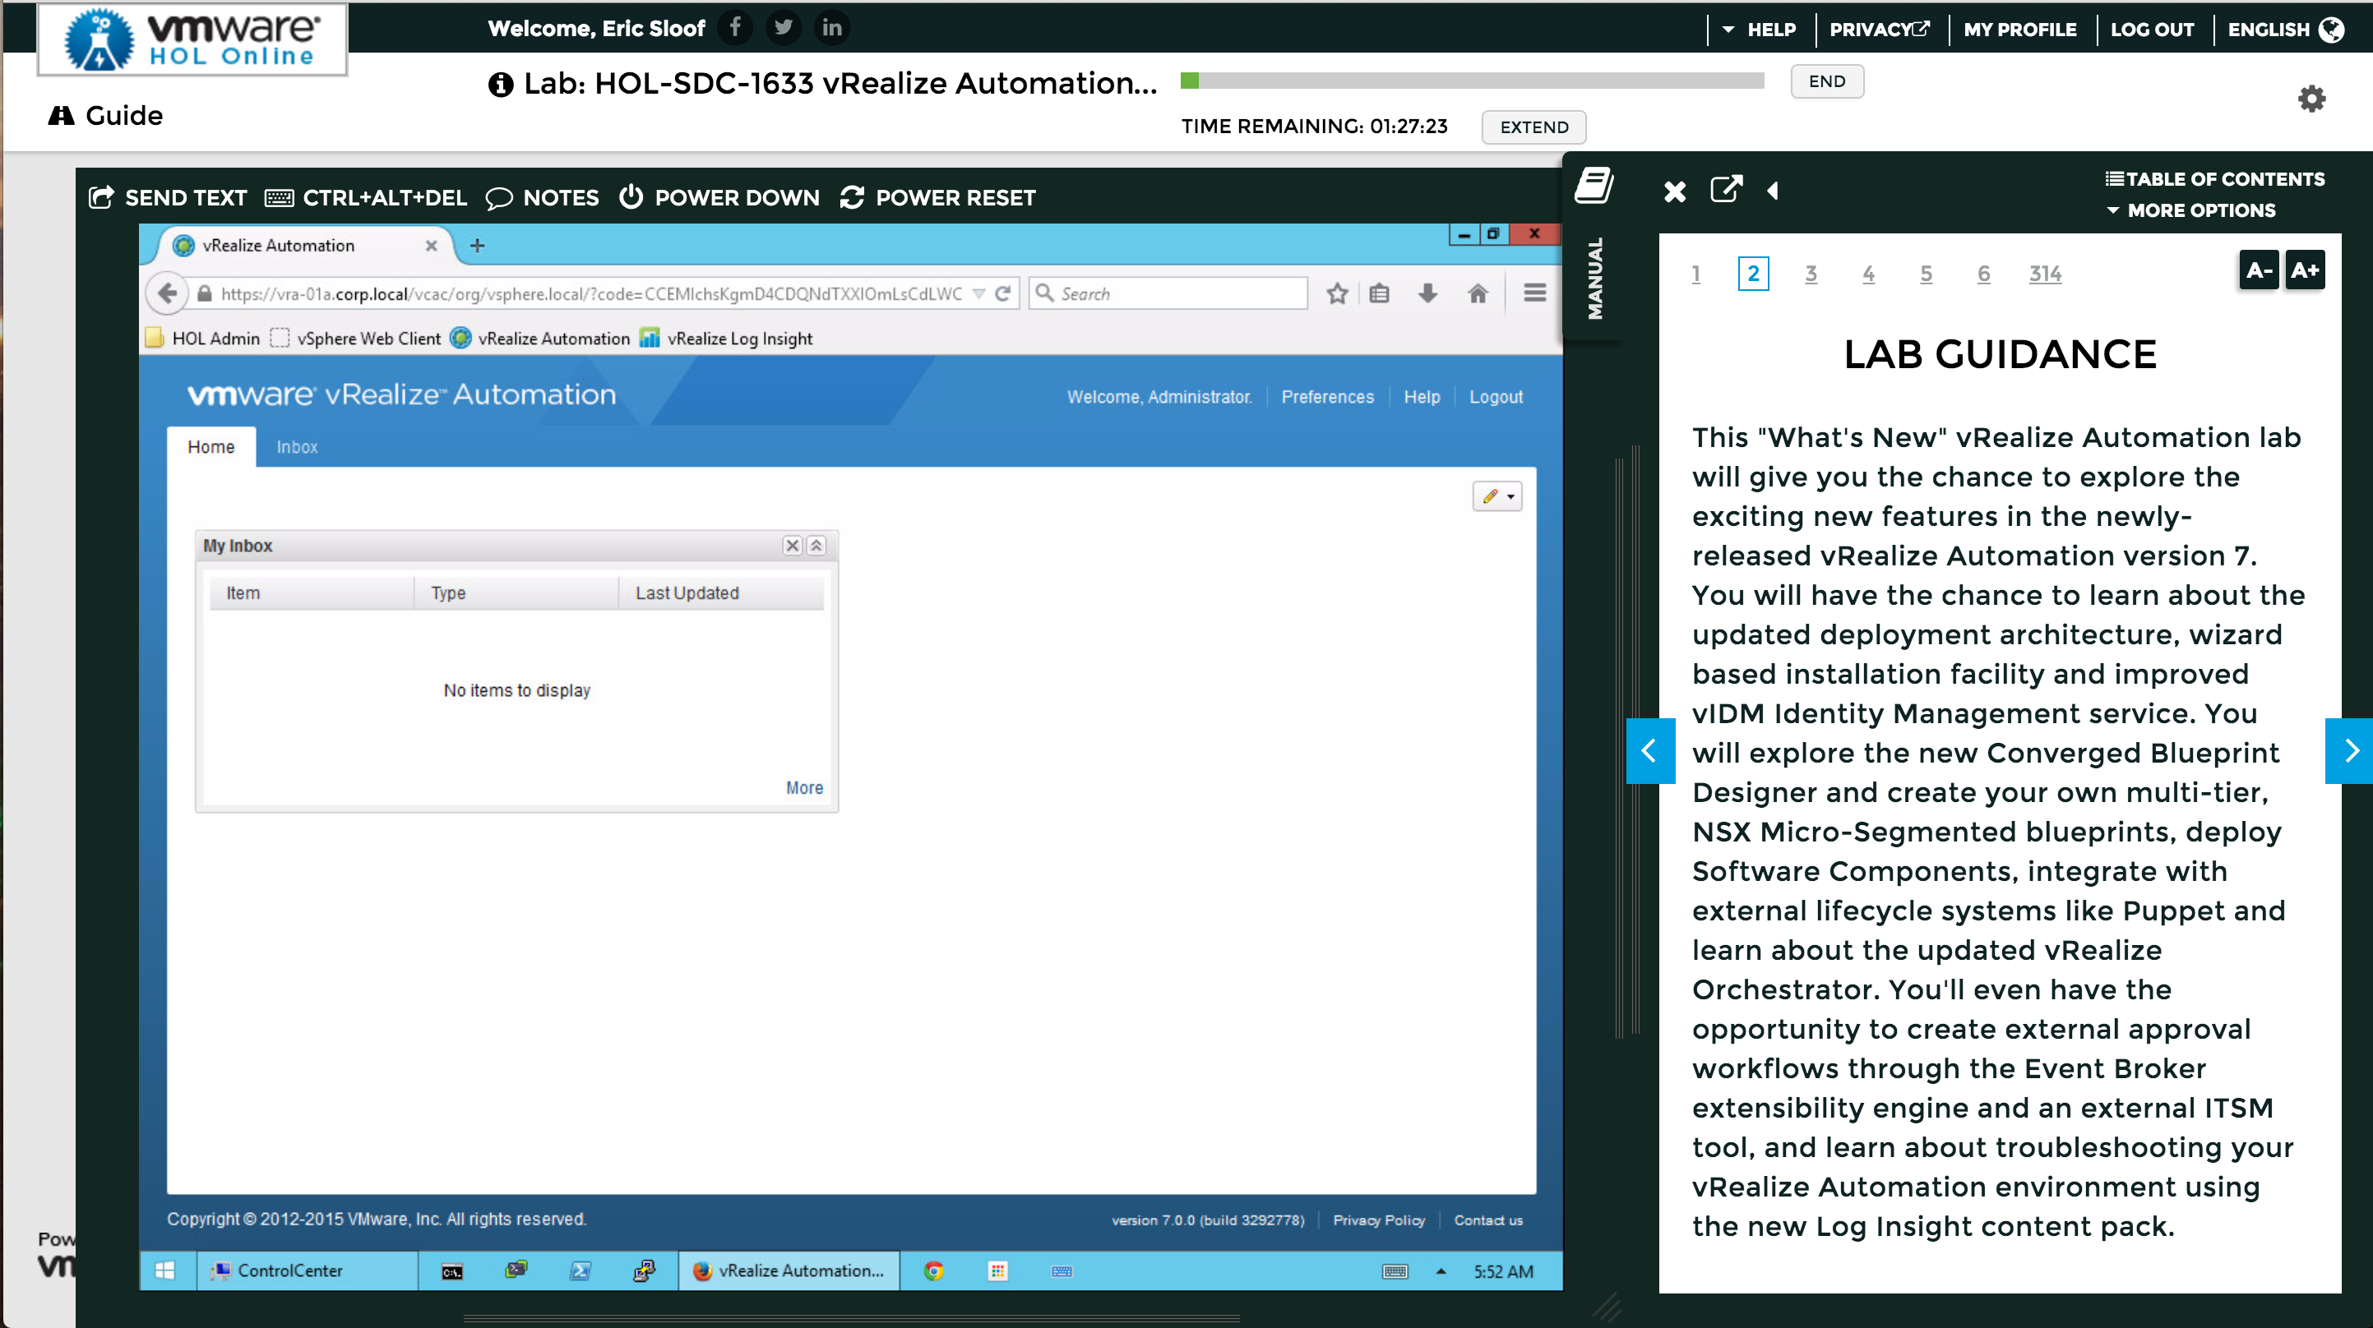Click EXTEND time button
The width and height of the screenshot is (2373, 1328).
click(1533, 127)
